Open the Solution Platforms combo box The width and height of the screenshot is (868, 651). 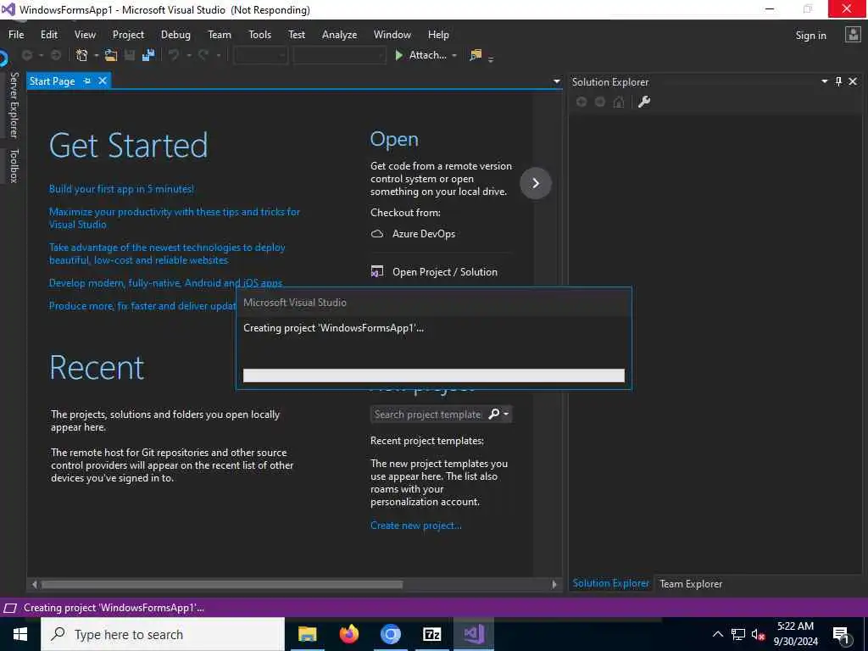(x=339, y=55)
